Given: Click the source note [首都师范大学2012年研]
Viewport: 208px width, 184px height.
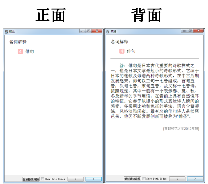Looking at the screenshot, I should click(181, 128).
